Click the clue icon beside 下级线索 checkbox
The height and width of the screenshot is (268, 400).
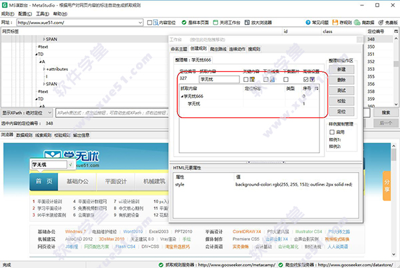click(x=272, y=79)
